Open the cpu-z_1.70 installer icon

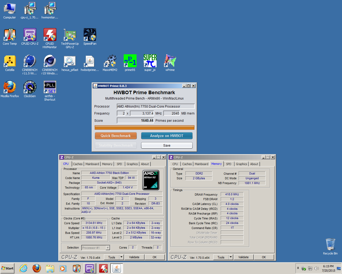[30, 11]
